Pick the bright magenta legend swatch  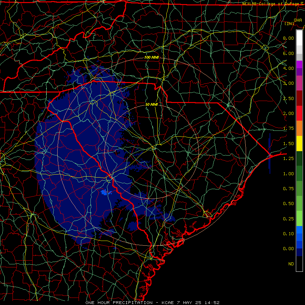tap(299, 64)
